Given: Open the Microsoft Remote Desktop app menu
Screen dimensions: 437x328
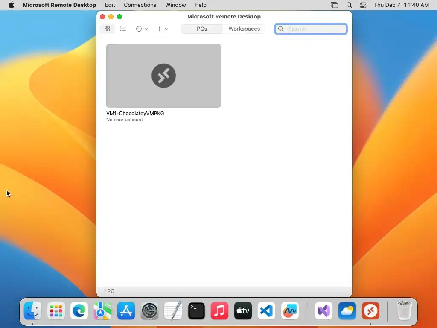Looking at the screenshot, I should (x=59, y=5).
